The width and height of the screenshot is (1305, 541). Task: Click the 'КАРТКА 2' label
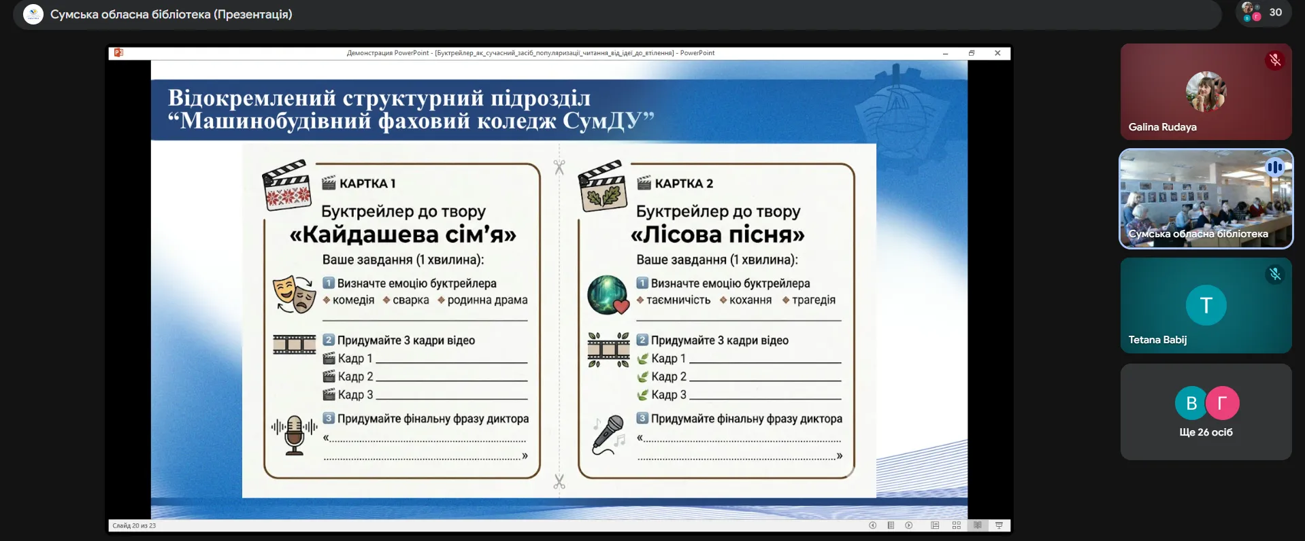pyautogui.click(x=684, y=184)
